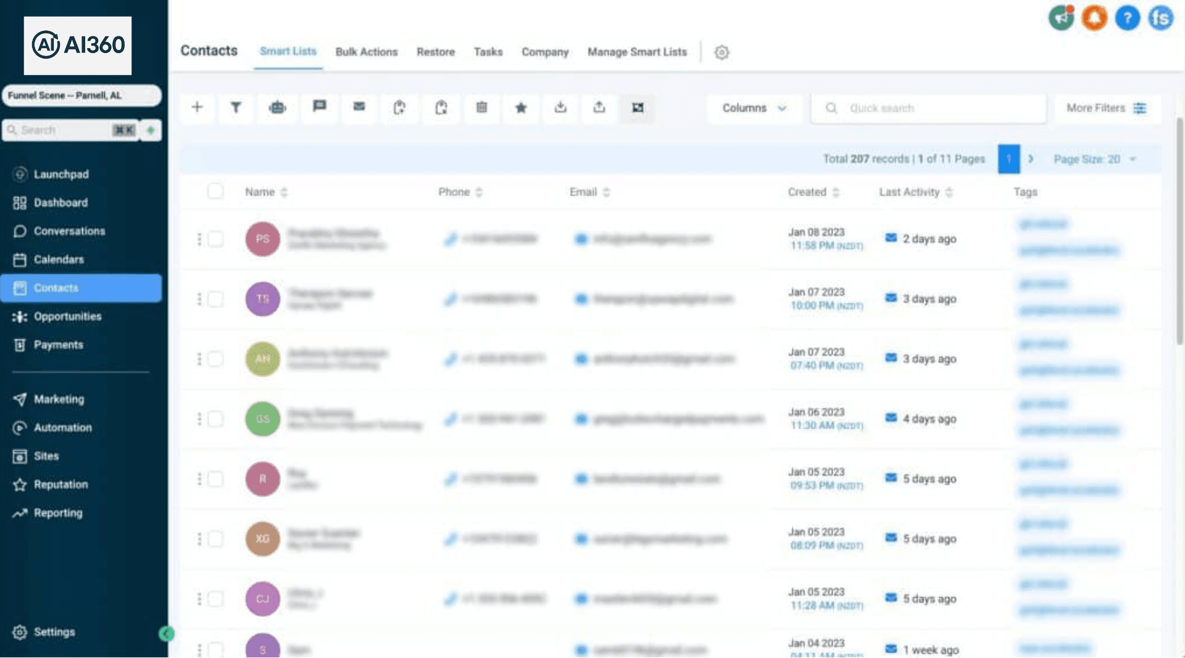Image resolution: width=1185 pixels, height=658 pixels.
Task: Check the box for the PS contact row
Action: point(215,239)
